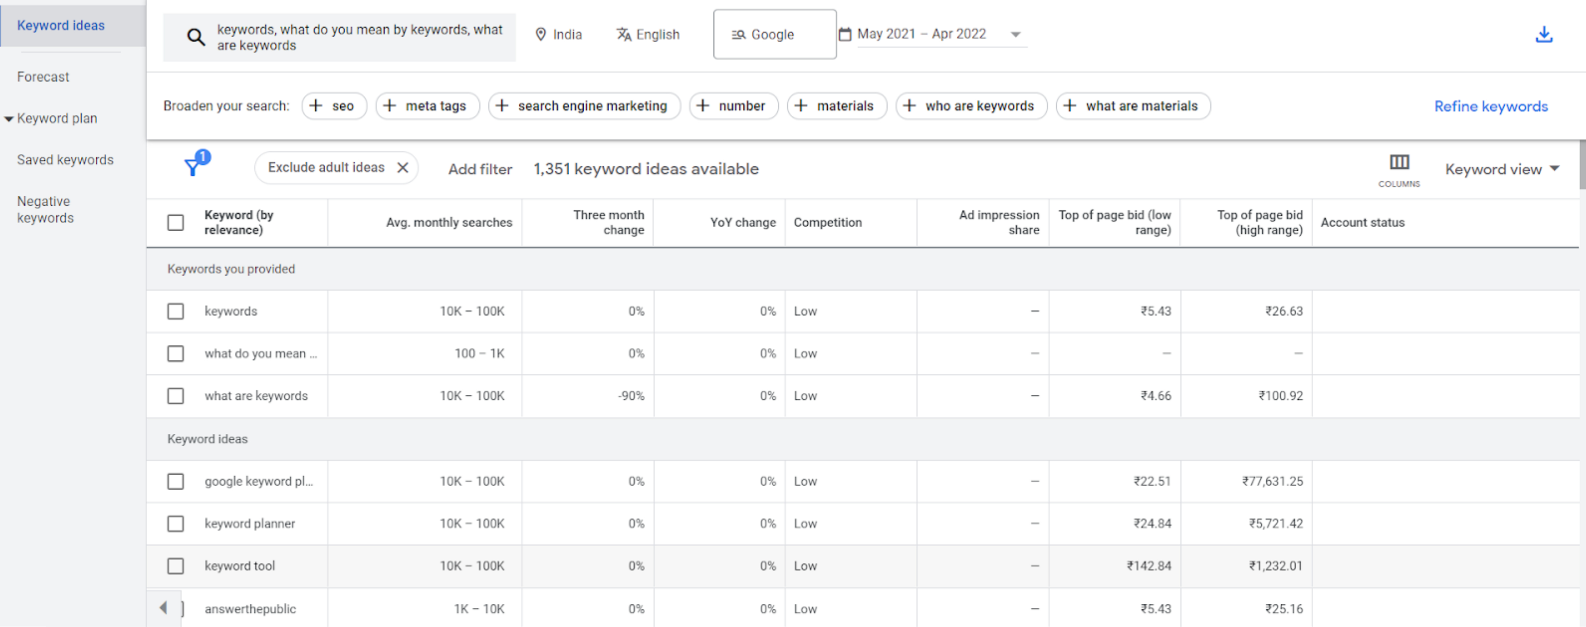Select the what do you mean row checkbox
The width and height of the screenshot is (1586, 627).
click(175, 353)
